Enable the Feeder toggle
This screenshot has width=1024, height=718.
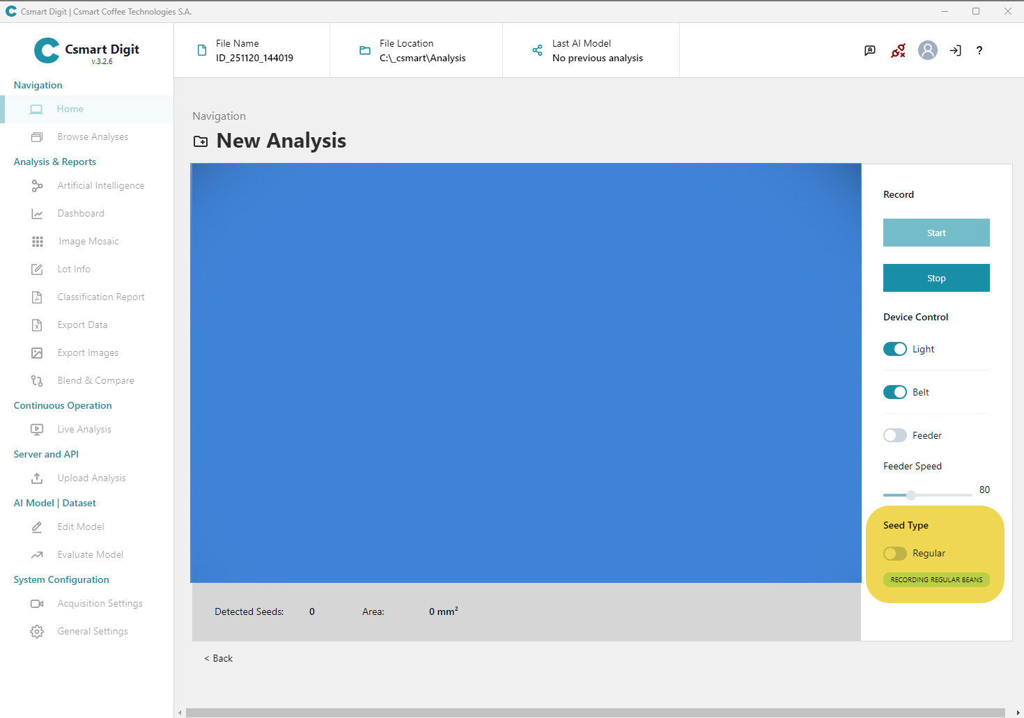(x=894, y=435)
